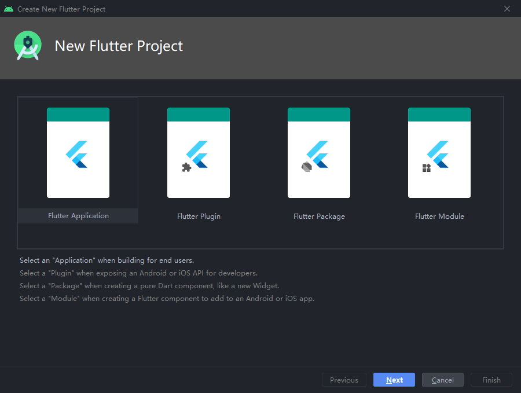Click the Android Studio logo in header

[28, 46]
